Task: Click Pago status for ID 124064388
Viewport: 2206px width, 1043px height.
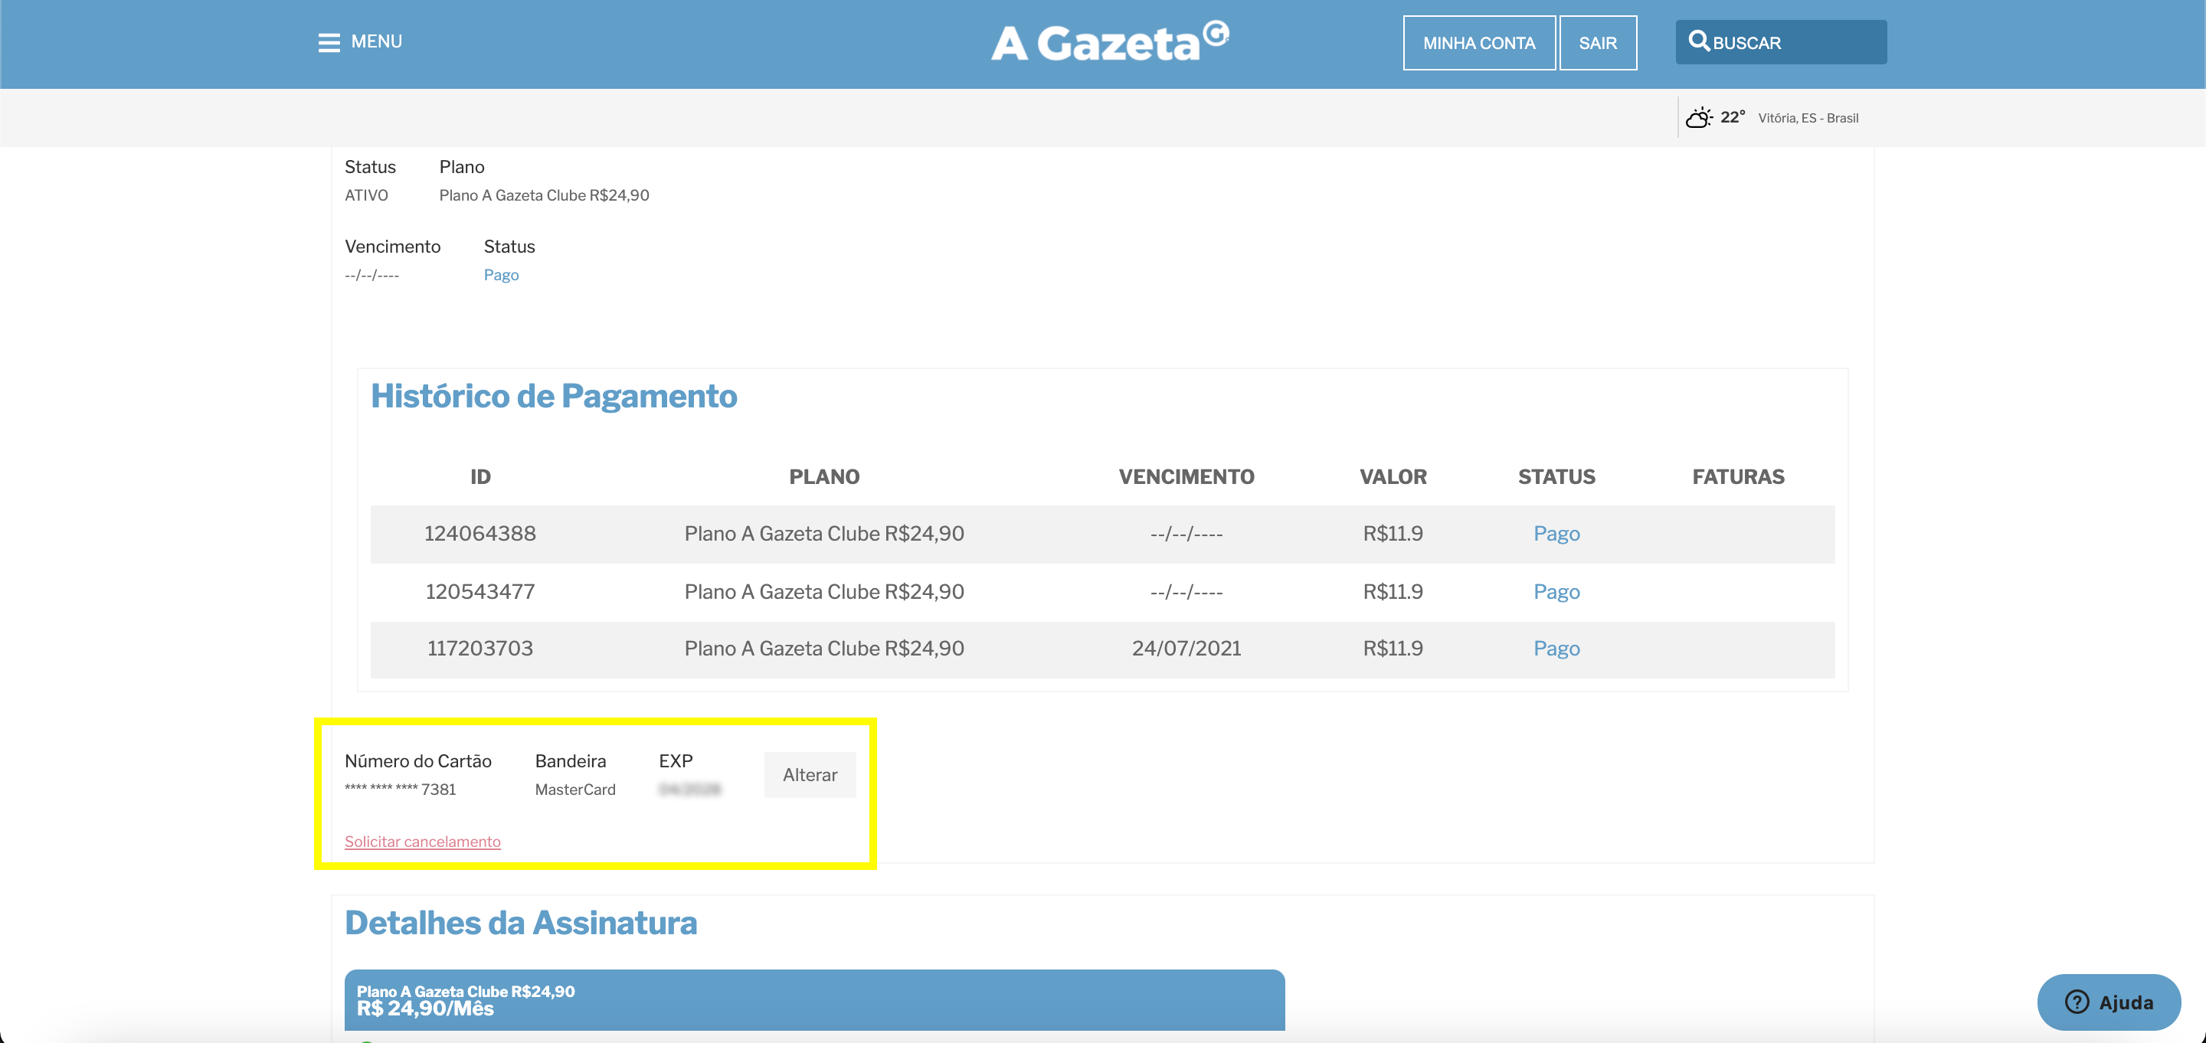Action: (x=1556, y=534)
